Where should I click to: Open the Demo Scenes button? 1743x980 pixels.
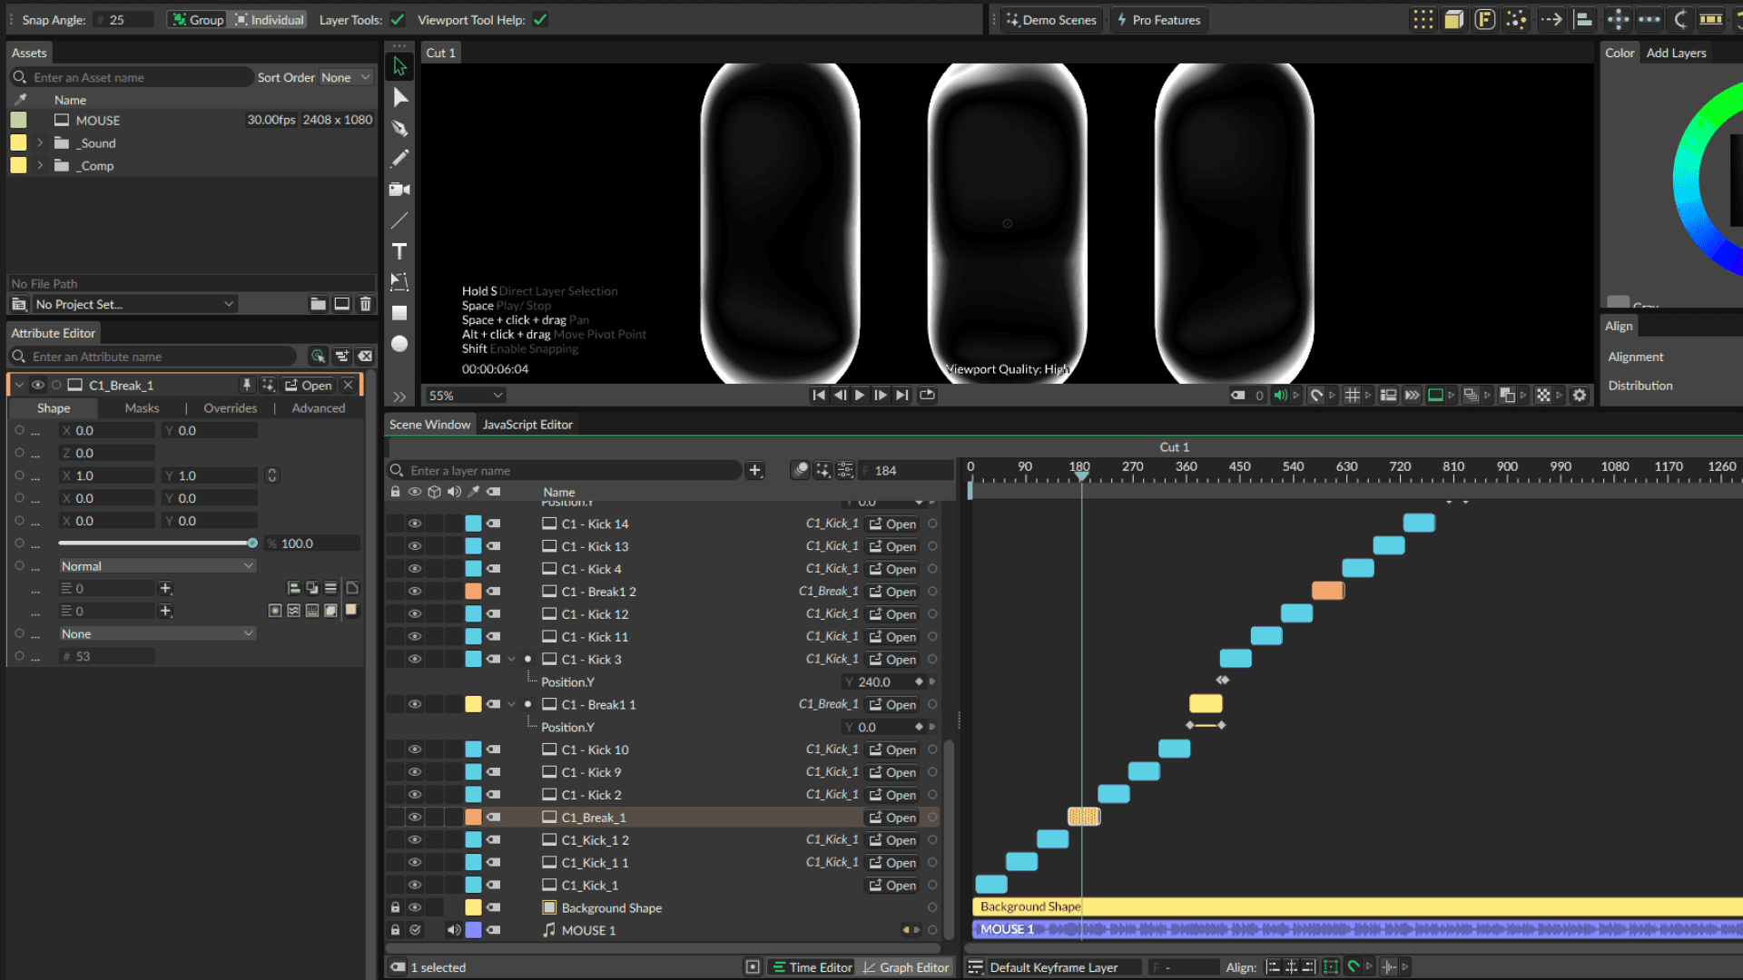pyautogui.click(x=1051, y=20)
